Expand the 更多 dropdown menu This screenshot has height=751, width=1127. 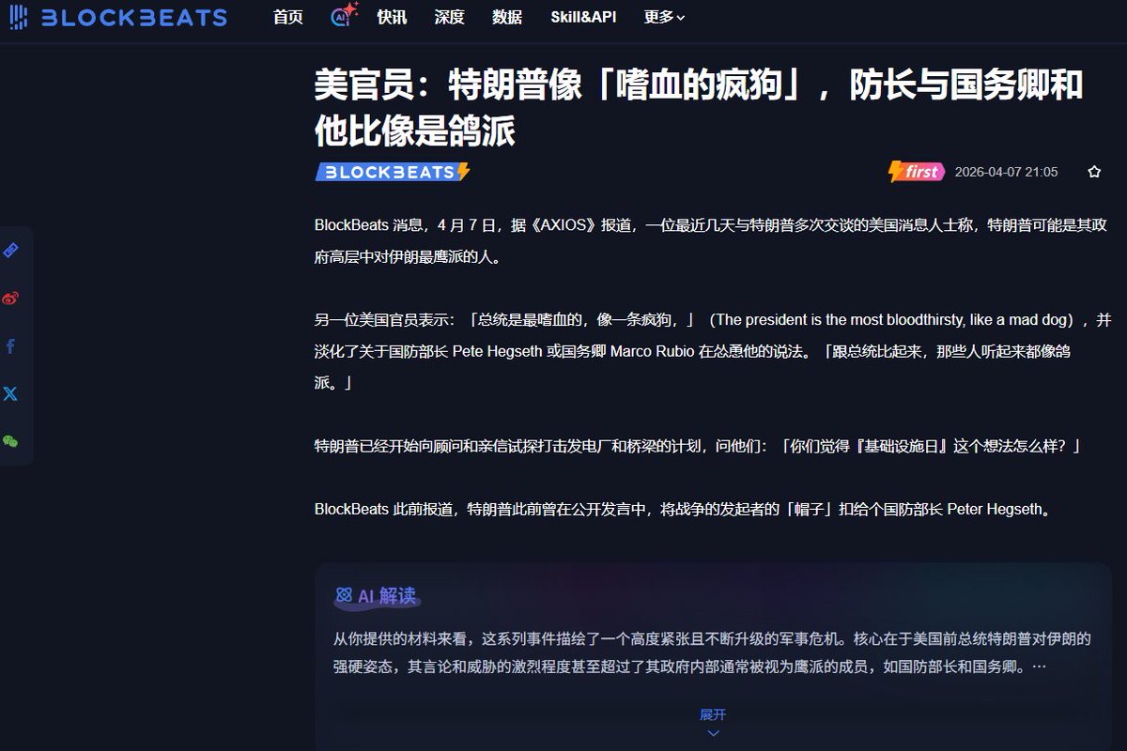click(665, 17)
